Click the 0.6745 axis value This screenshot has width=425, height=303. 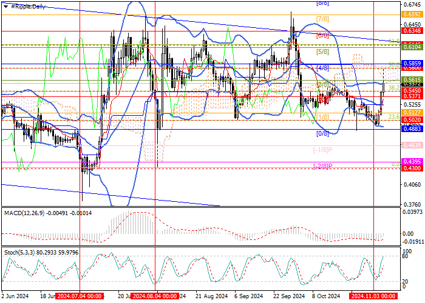(x=412, y=5)
